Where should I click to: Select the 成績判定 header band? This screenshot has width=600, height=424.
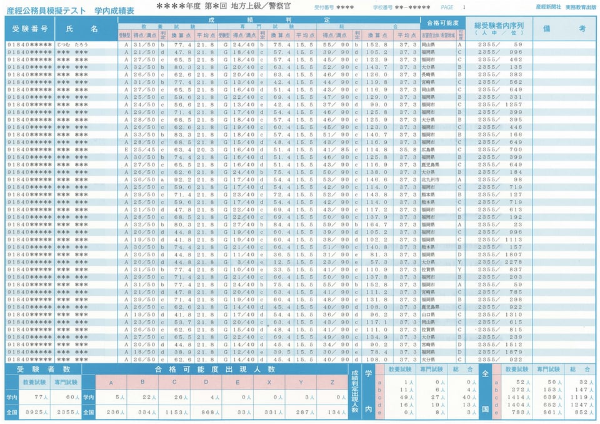pos(268,20)
